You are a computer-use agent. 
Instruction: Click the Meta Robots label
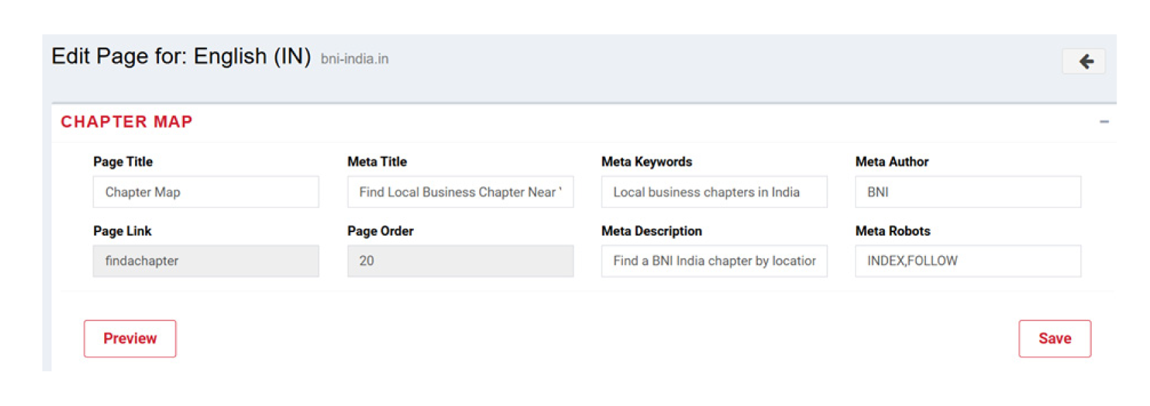[892, 231]
